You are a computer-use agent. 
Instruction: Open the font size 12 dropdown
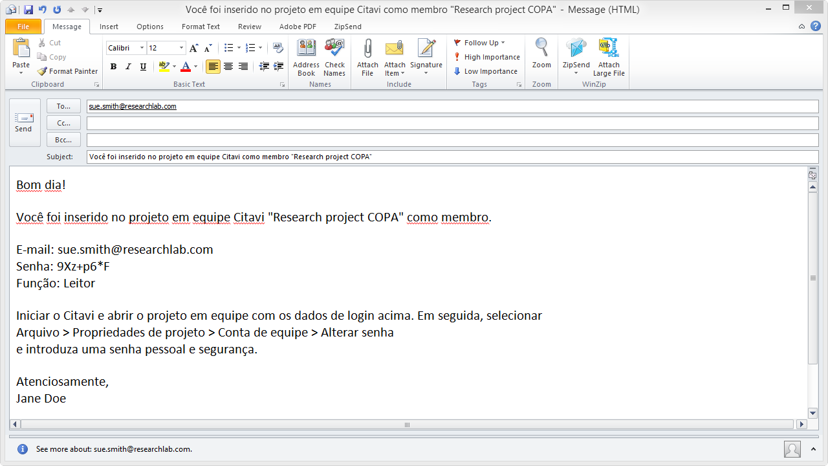(x=181, y=48)
